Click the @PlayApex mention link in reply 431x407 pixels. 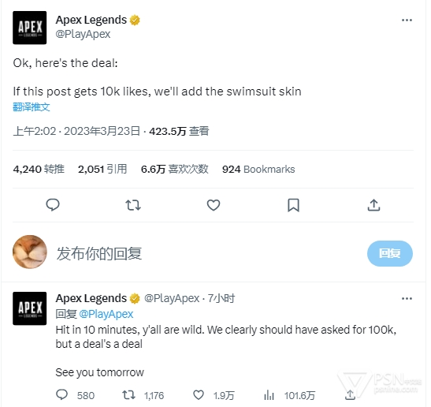(x=106, y=314)
